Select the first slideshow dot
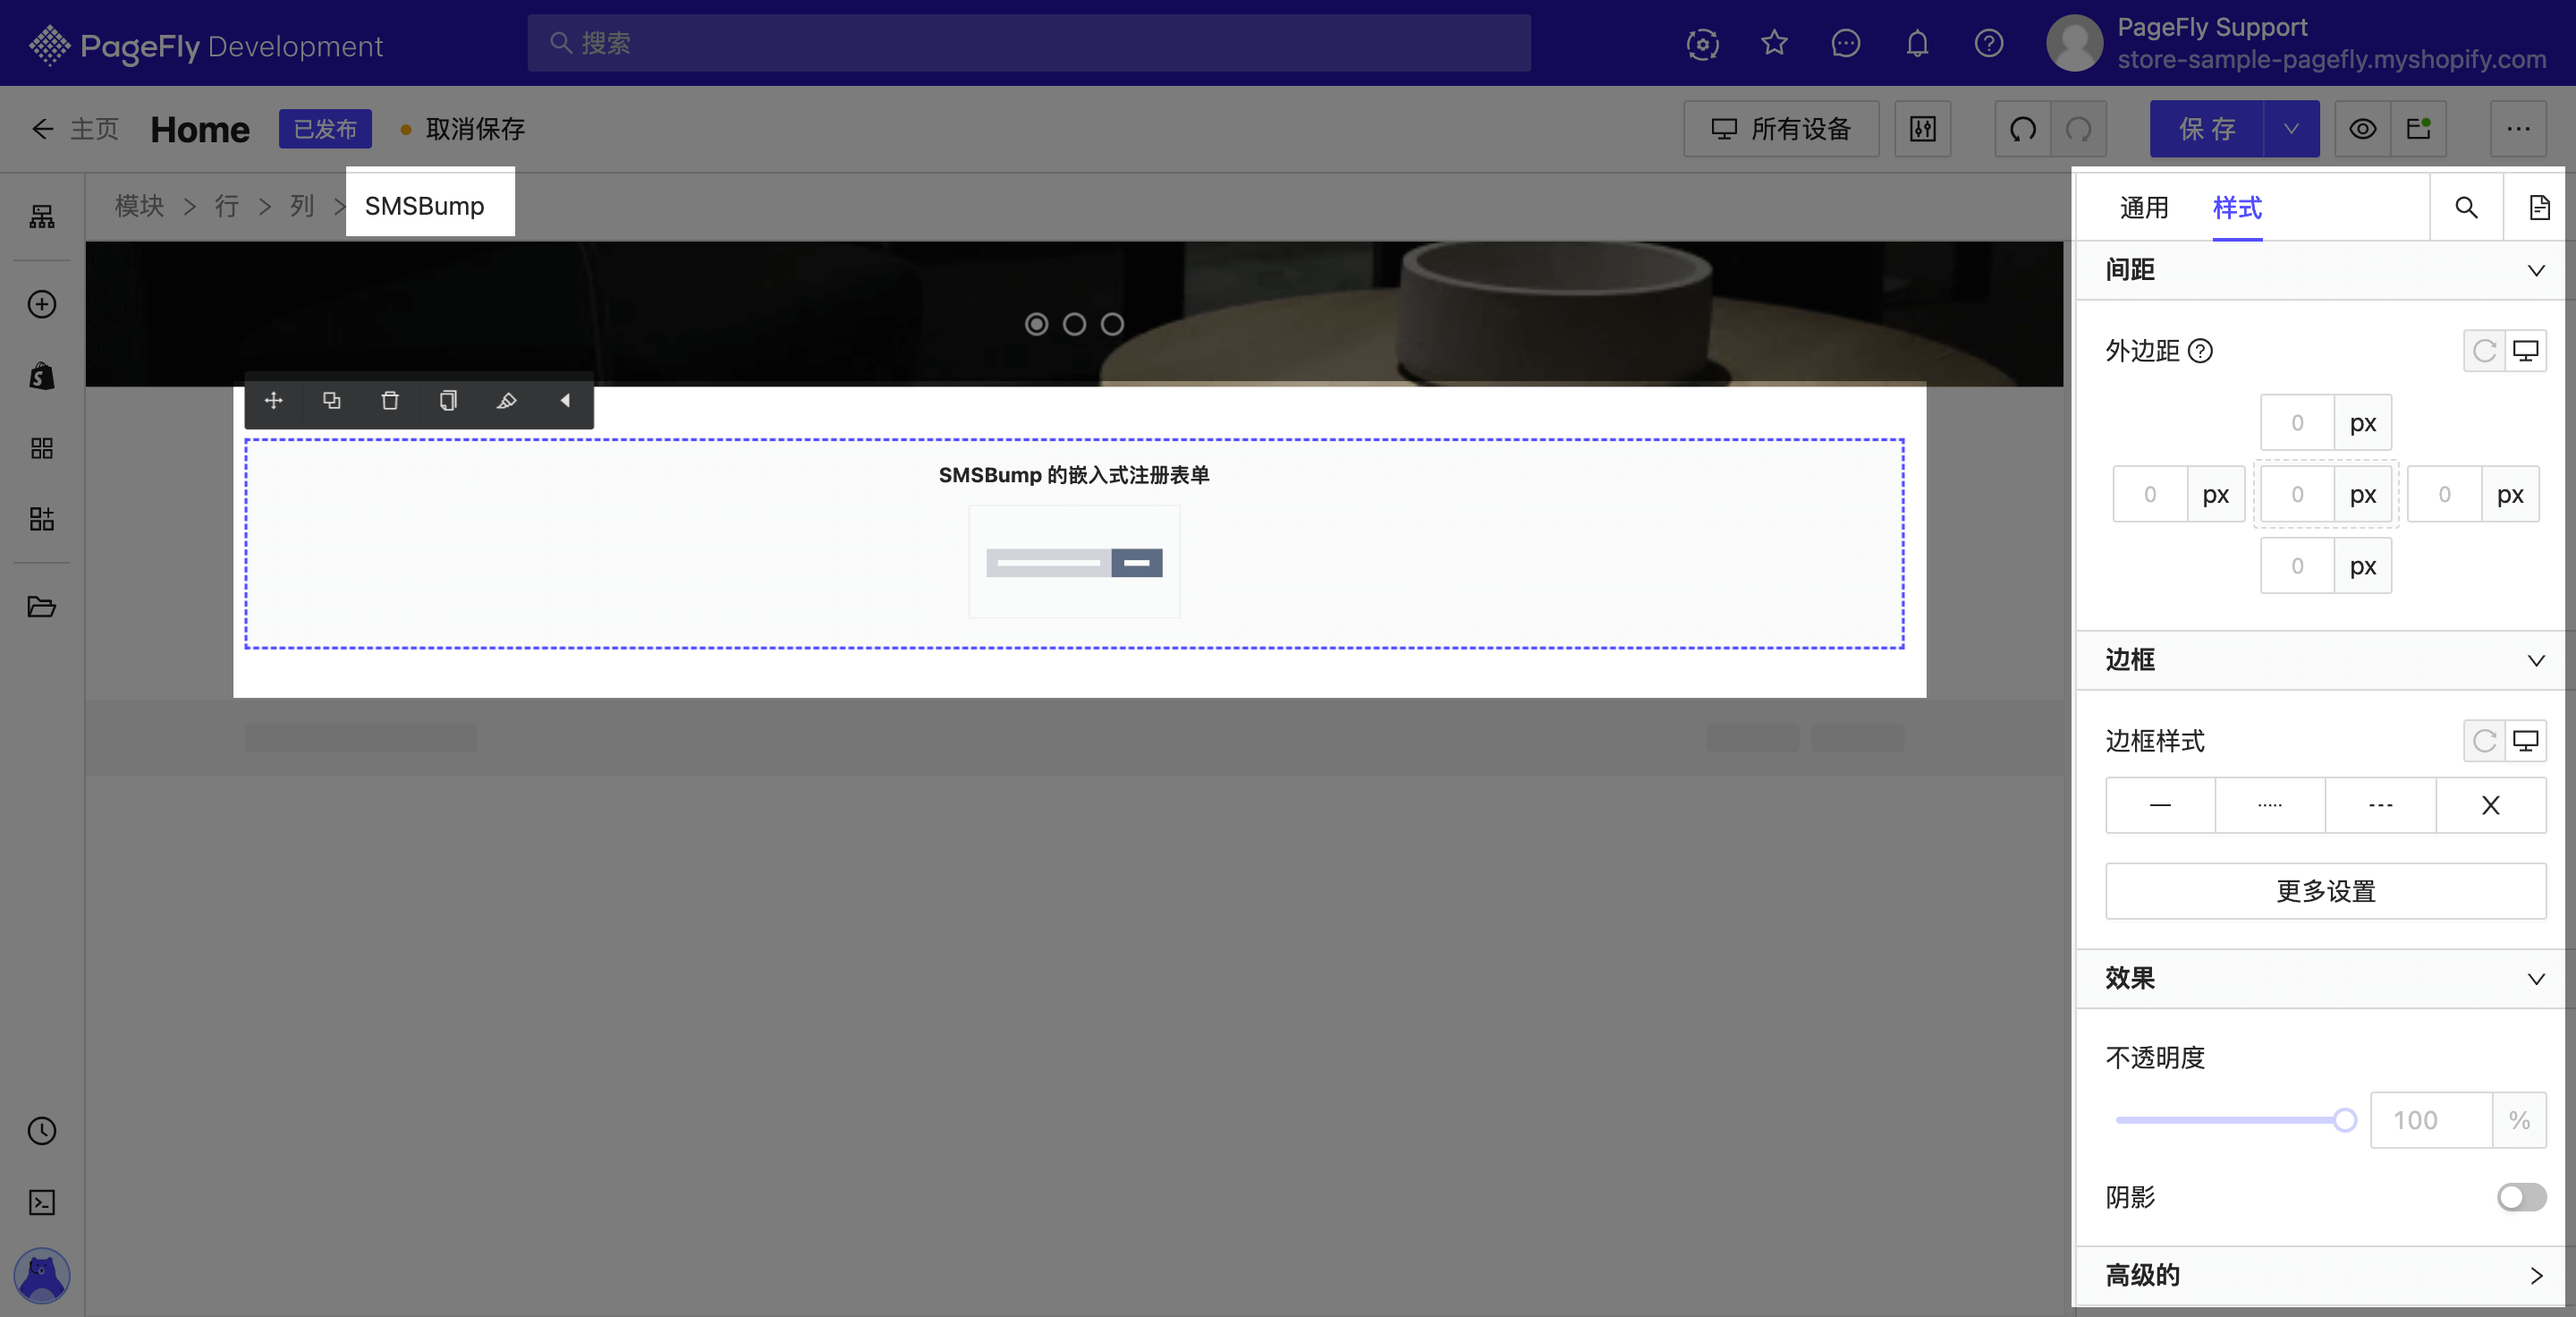This screenshot has width=2576, height=1317. (1037, 324)
